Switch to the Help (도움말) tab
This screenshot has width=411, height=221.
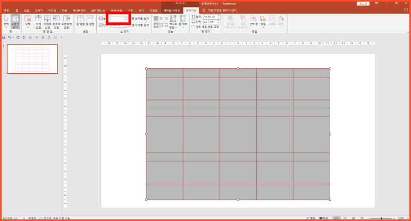(x=154, y=11)
